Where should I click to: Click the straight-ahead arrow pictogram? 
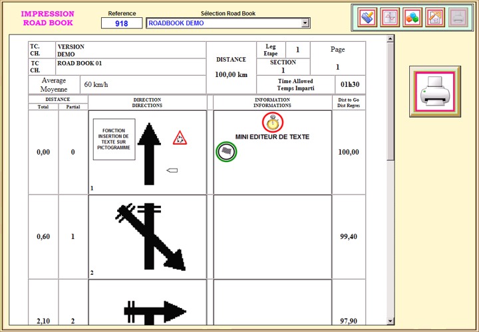point(150,151)
